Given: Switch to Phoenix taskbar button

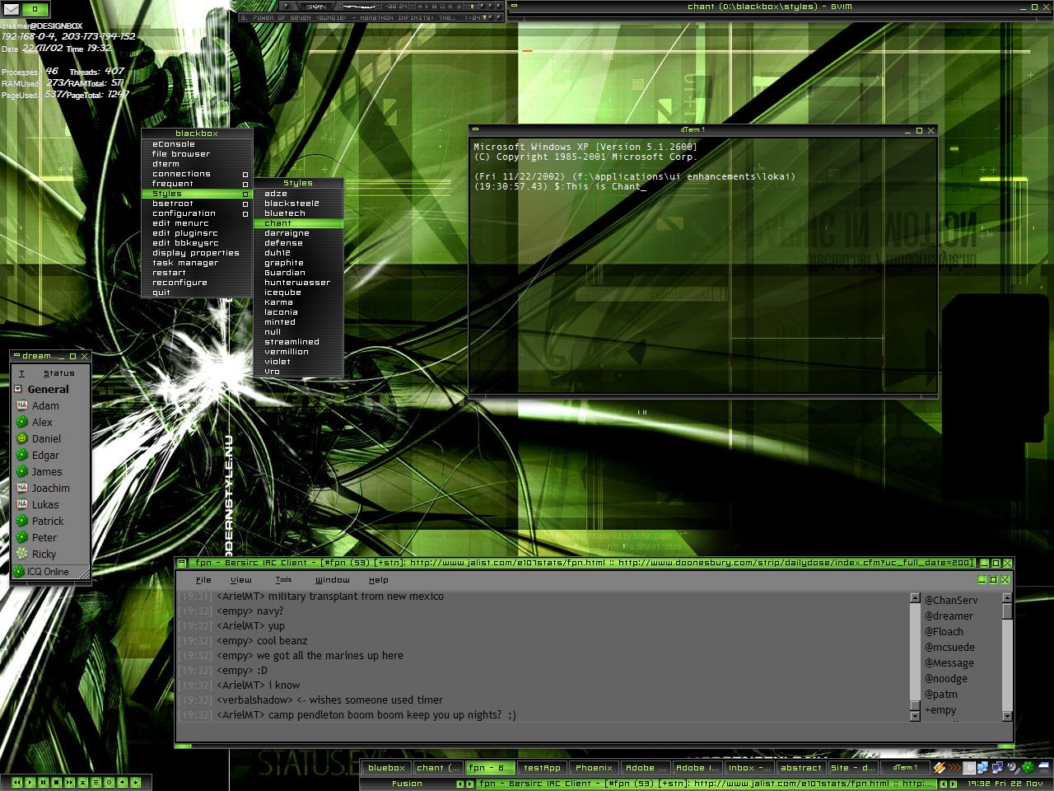Looking at the screenshot, I should pyautogui.click(x=594, y=768).
